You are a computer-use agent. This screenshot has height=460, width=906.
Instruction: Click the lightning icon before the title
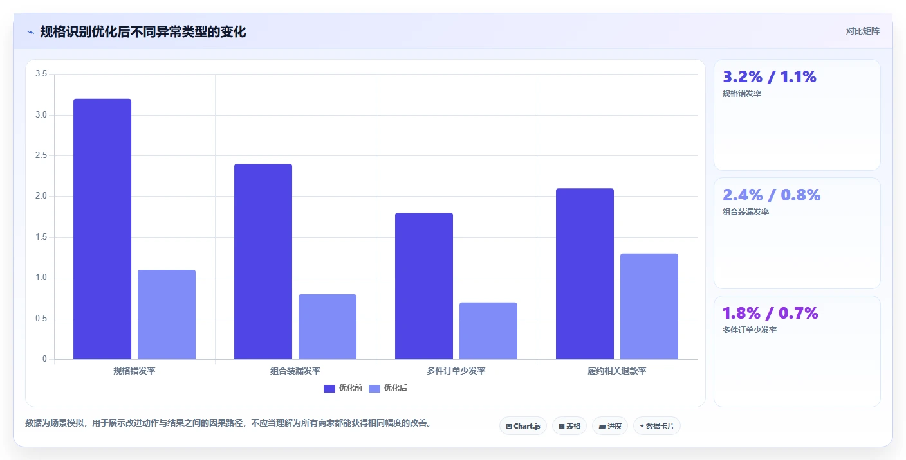(x=31, y=32)
